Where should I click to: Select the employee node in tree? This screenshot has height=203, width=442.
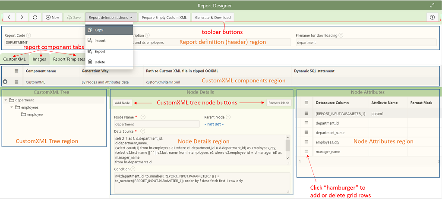[x=35, y=115]
